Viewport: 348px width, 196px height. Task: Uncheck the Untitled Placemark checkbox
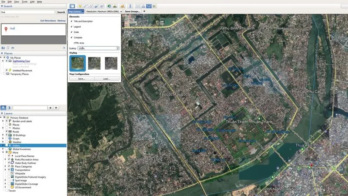point(7,70)
